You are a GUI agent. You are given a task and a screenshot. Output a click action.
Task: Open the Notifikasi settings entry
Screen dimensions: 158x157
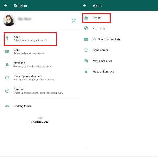click(39, 64)
